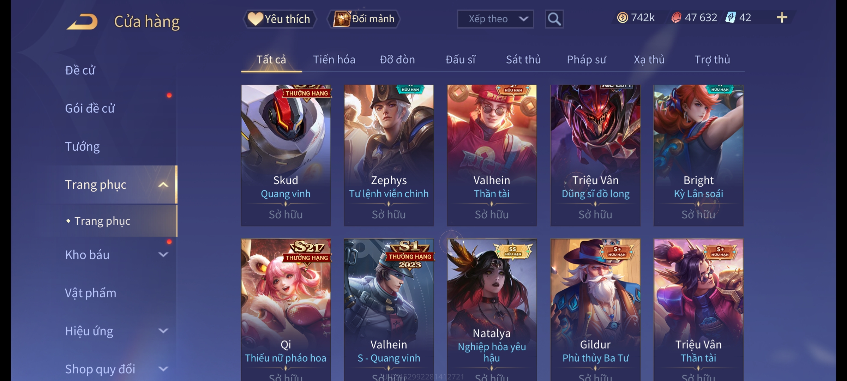The width and height of the screenshot is (847, 381).
Task: Go back using the arrow icon
Action: coord(82,22)
